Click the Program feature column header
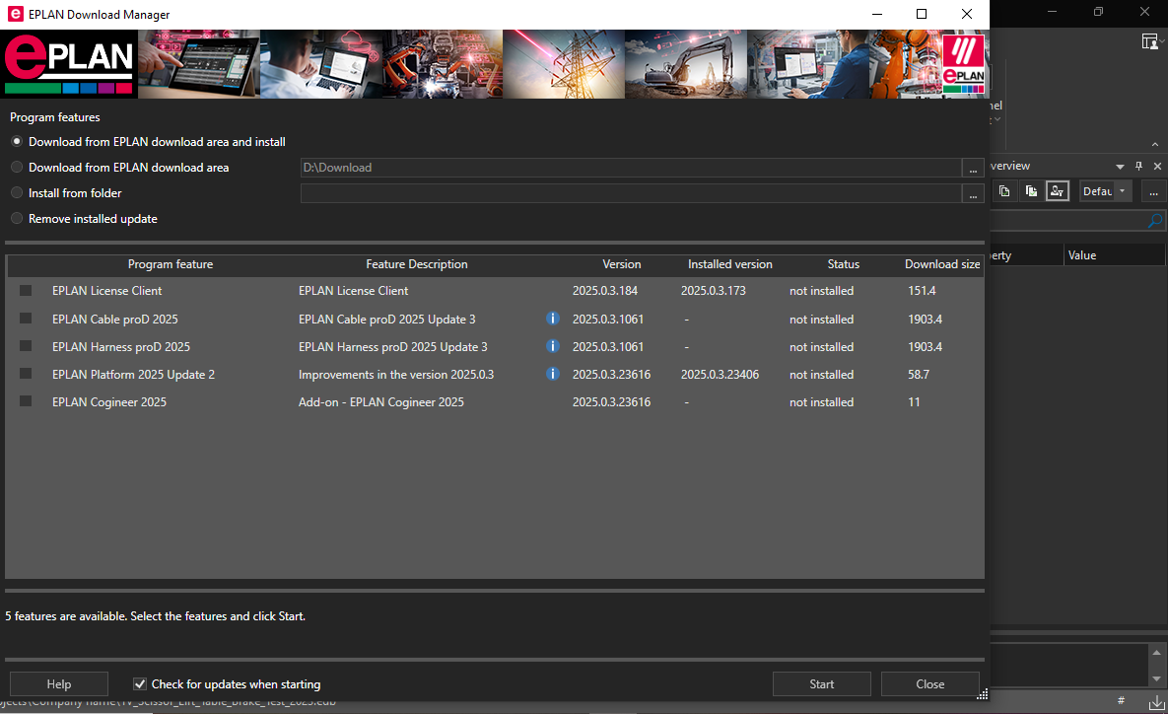This screenshot has width=1168, height=714. tap(170, 264)
